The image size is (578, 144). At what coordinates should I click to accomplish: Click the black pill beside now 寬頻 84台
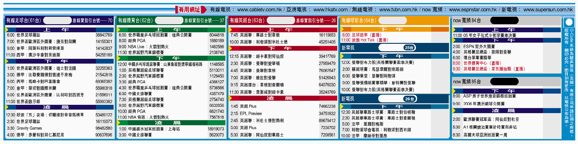tap(505, 20)
